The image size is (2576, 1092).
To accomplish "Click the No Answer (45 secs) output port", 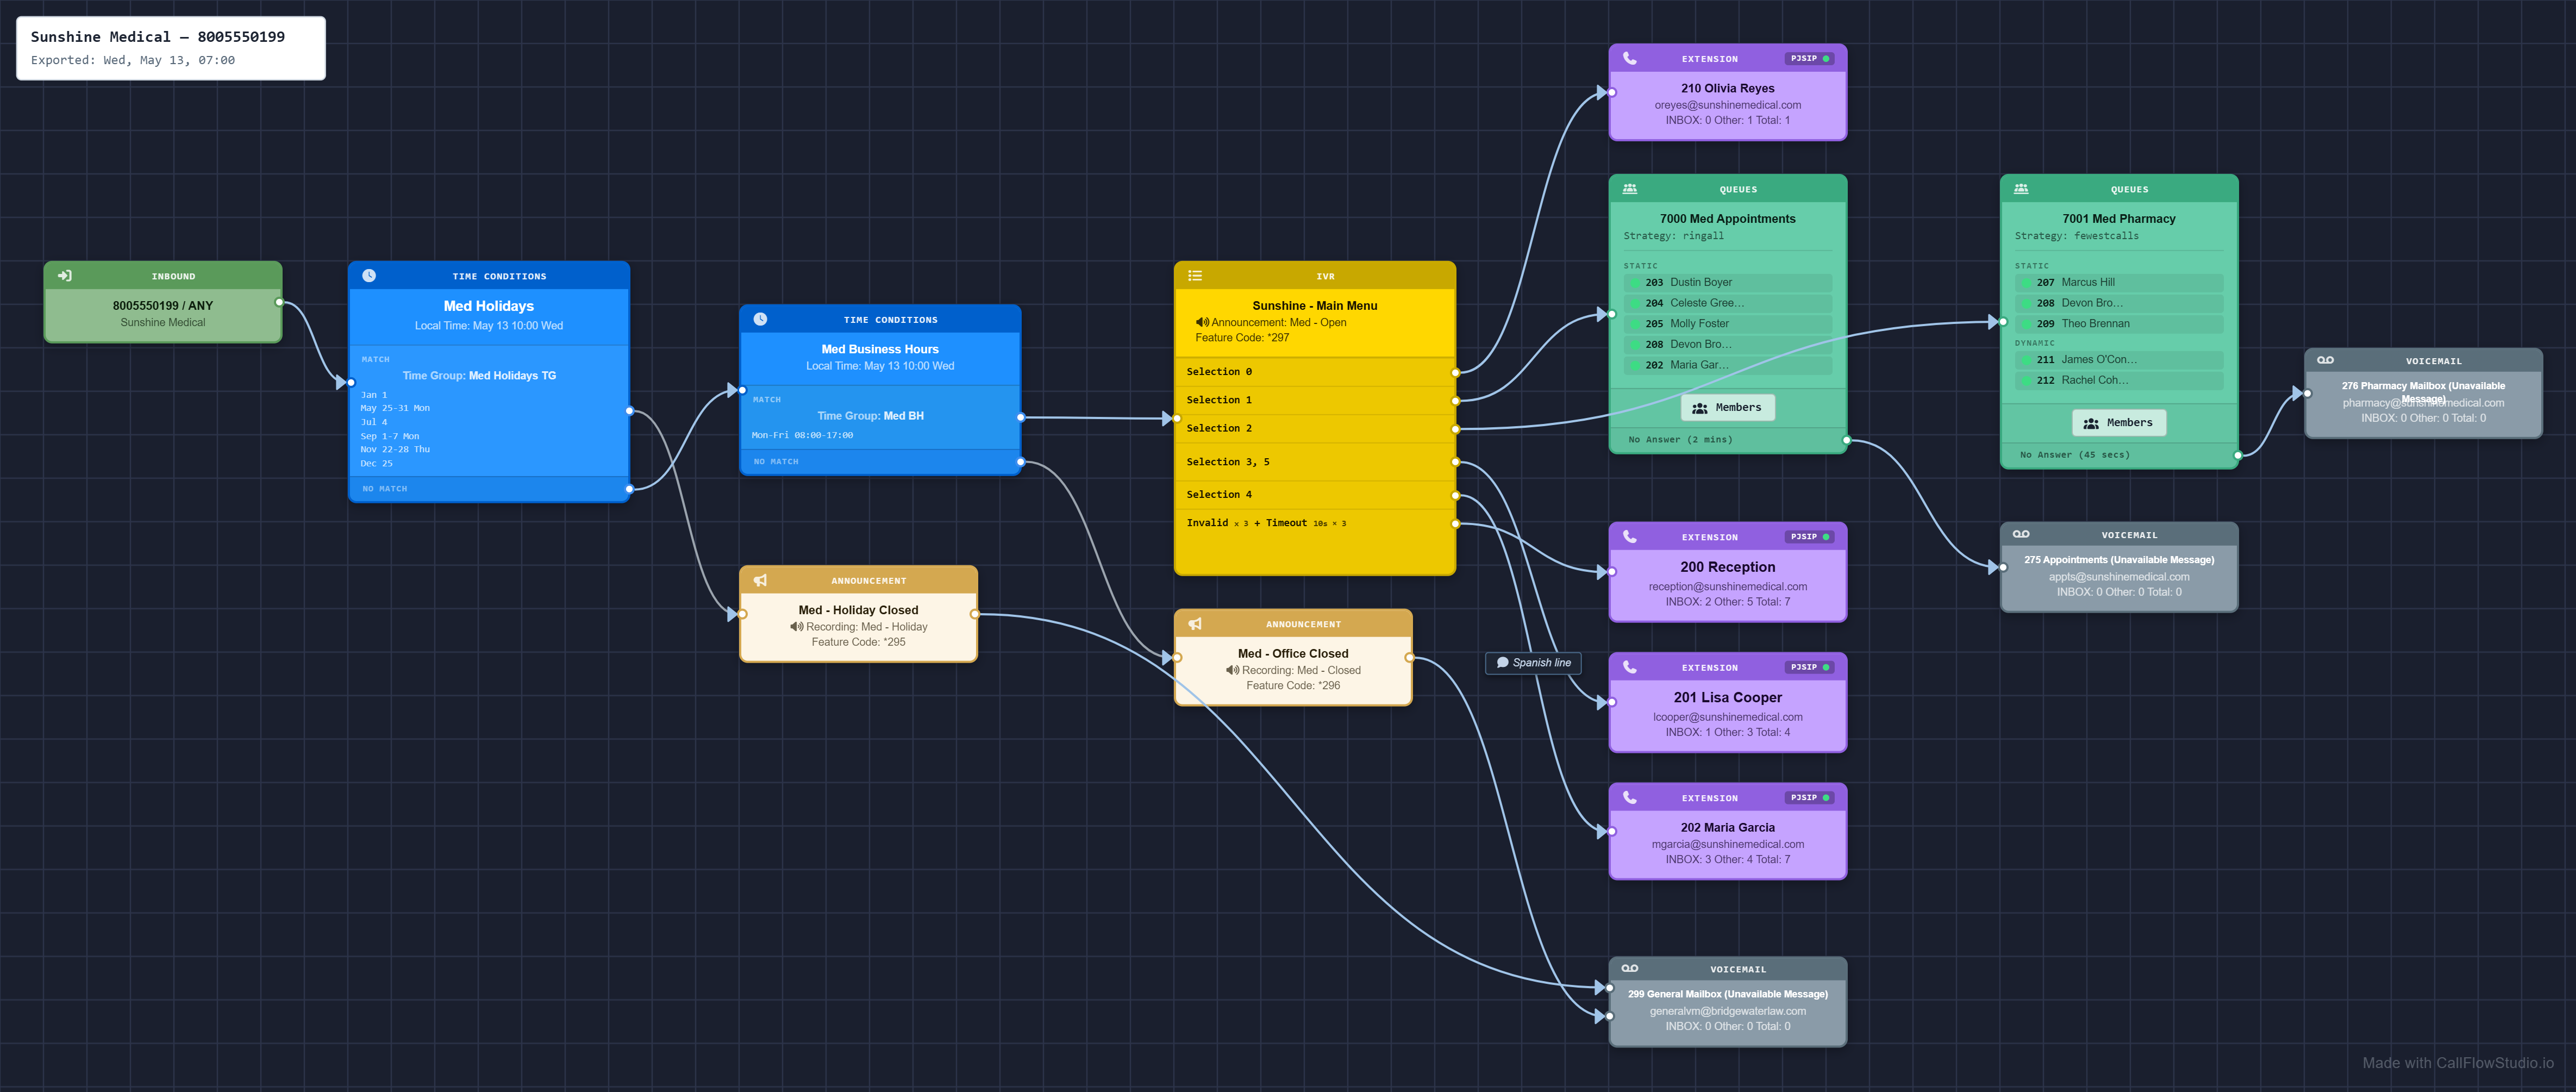I will pos(2237,455).
